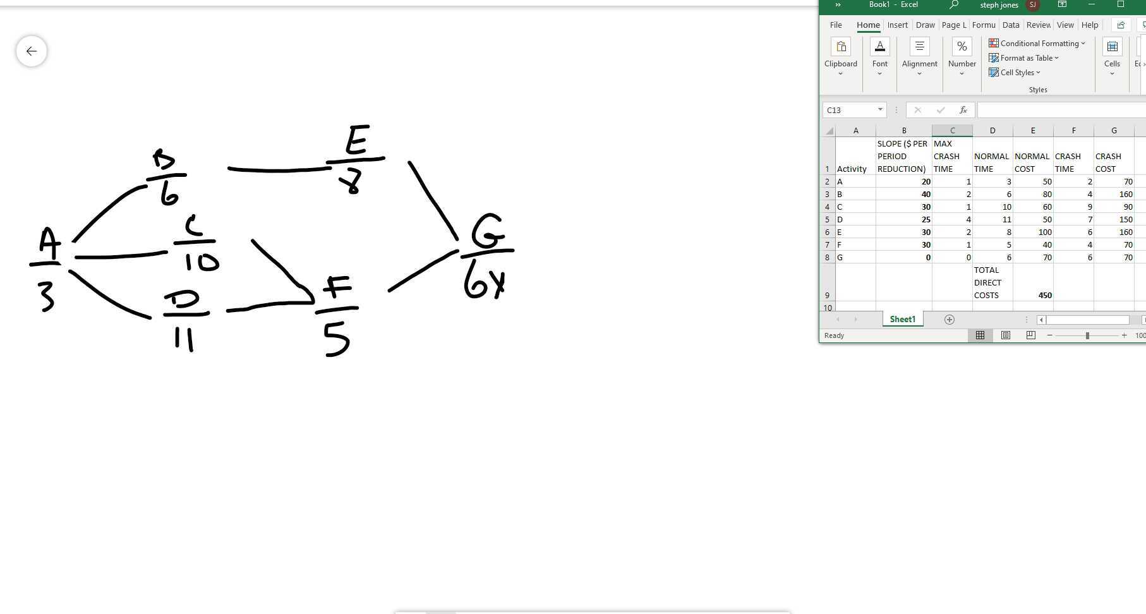Switch to Page Layout view in status bar
Screen dimensions: 1146x614
pyautogui.click(x=1005, y=335)
